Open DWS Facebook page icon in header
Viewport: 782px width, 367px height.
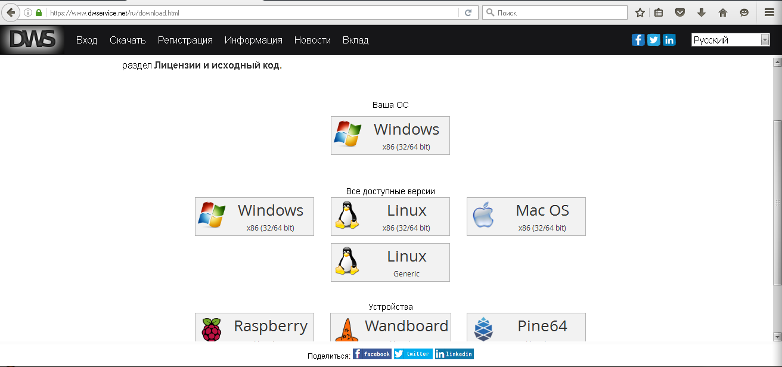[638, 40]
